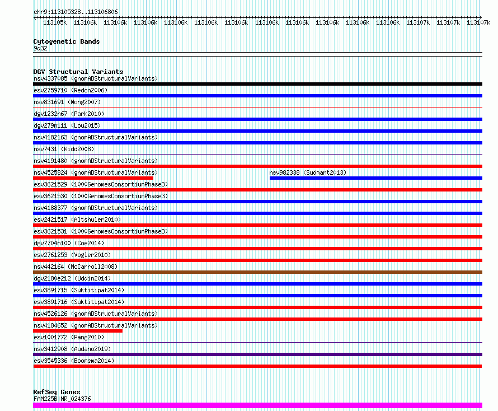The width and height of the screenshot is (498, 411).
Task: Open variant nsv4525824 (gnomADStructuralVariants)
Action: tap(96, 172)
